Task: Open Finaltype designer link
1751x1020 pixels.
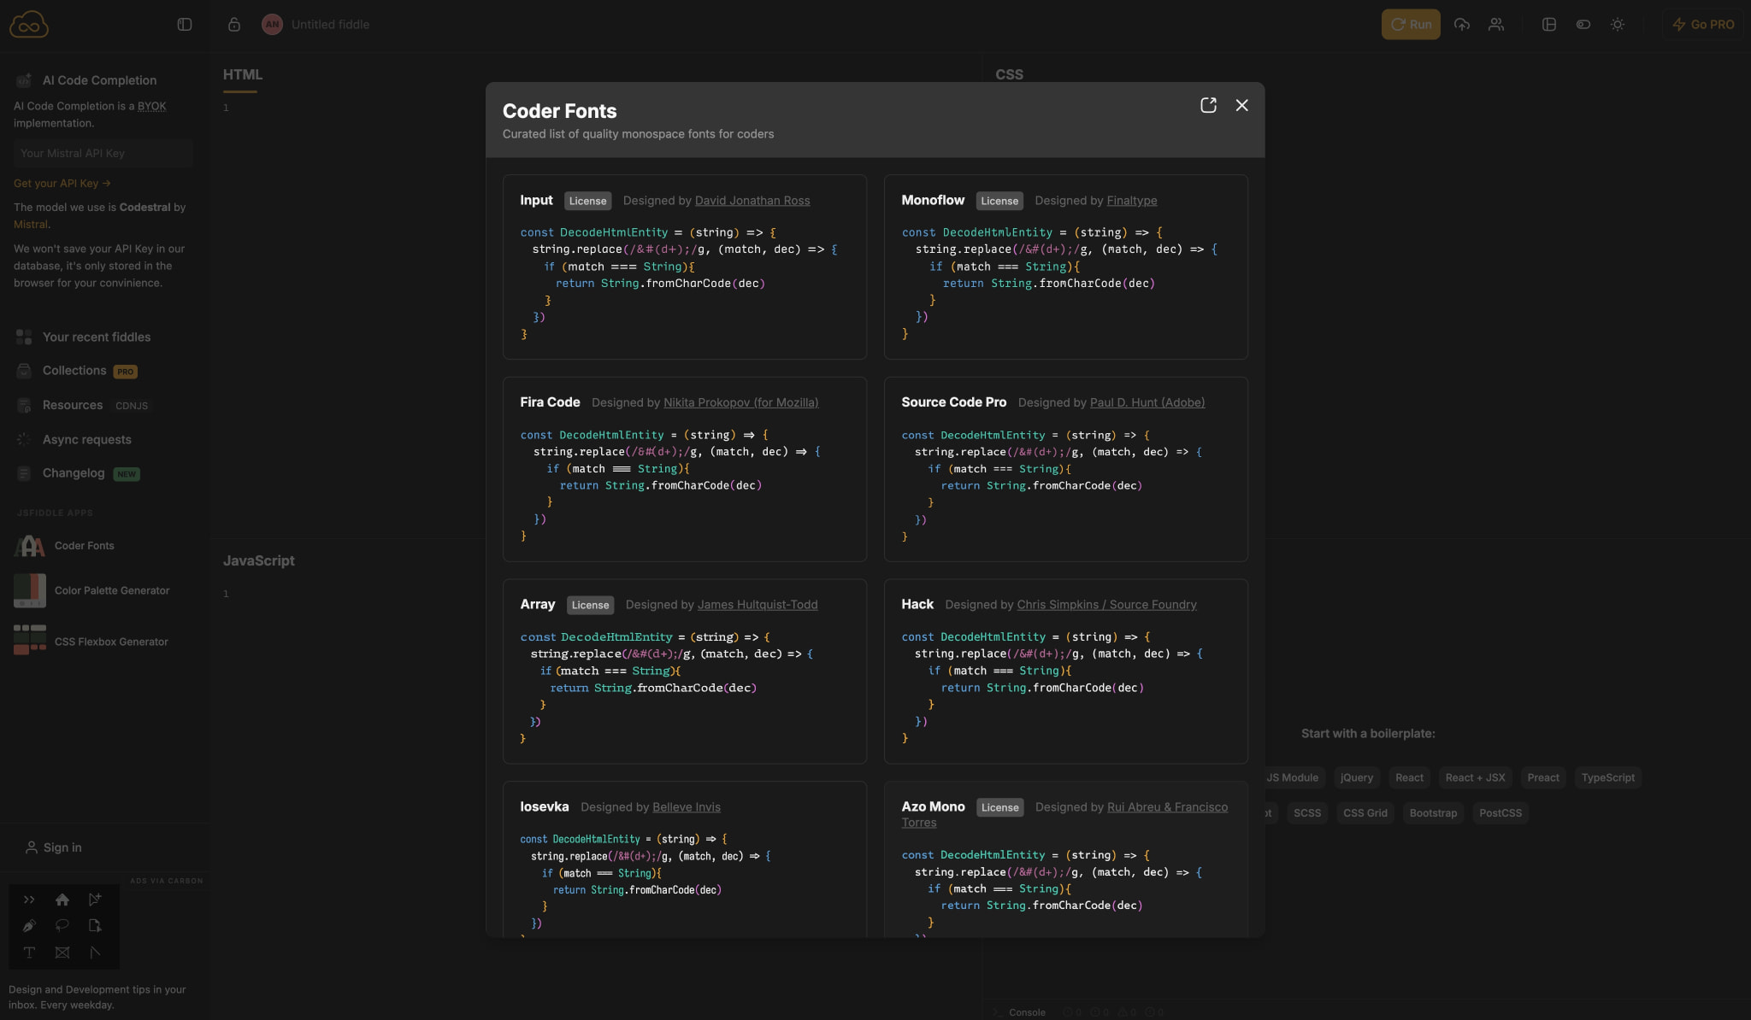Action: [1132, 201]
